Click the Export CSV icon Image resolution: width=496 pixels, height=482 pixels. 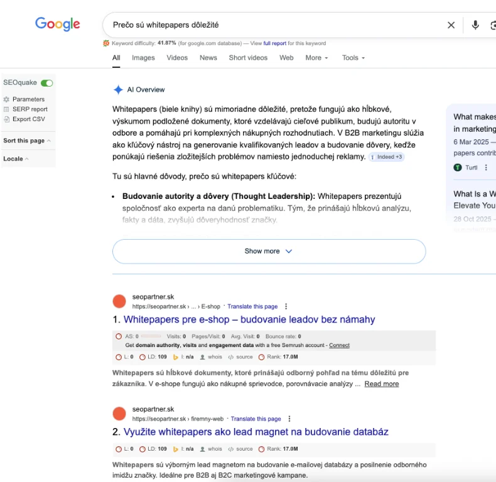click(x=6, y=119)
